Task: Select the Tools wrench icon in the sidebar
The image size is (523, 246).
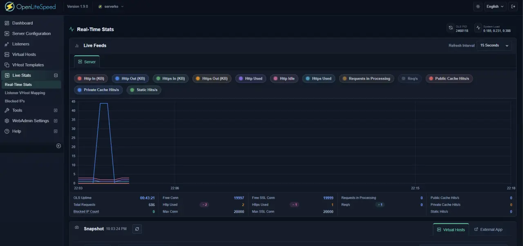Action: [7, 110]
